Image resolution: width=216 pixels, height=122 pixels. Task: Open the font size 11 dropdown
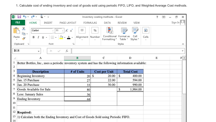(62, 31)
